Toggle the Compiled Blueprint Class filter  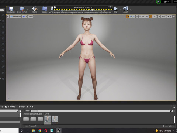point(33,114)
